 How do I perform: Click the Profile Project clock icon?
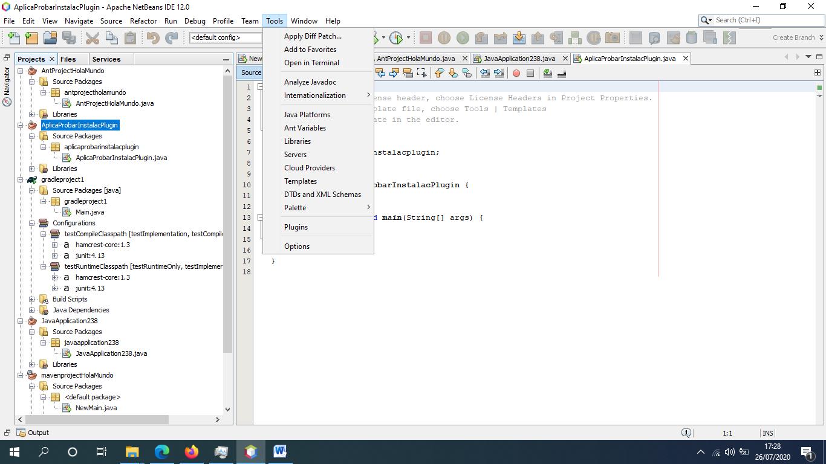coord(396,37)
